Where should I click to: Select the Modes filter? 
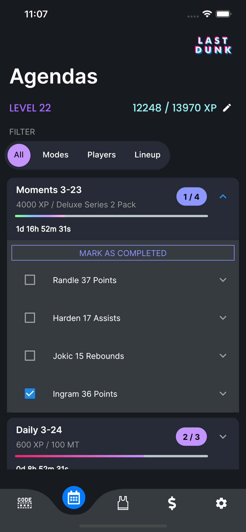[56, 155]
